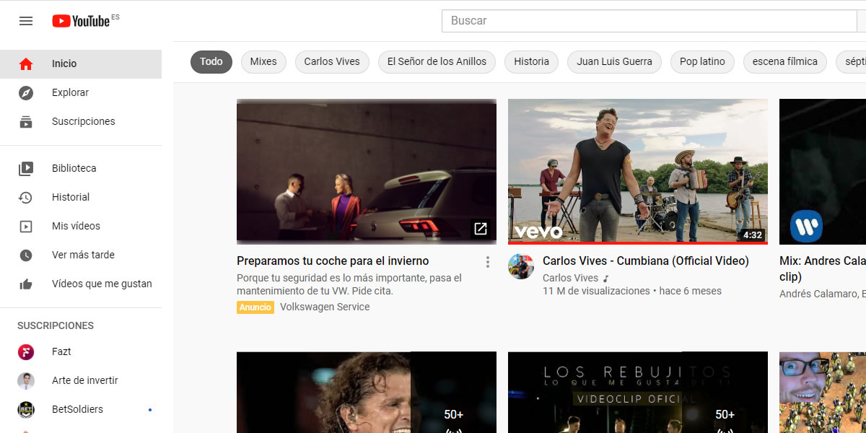Click the BetSoldiers channel avatar
866x433 pixels.
26,409
